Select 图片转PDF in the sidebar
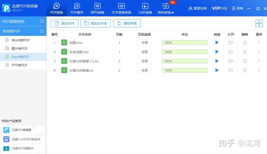 click(23, 48)
